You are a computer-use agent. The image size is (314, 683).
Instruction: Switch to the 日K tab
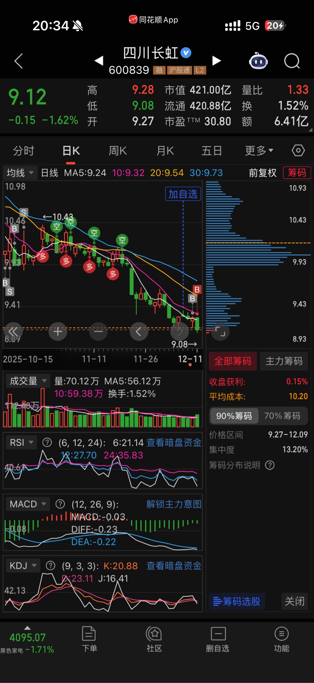pyautogui.click(x=71, y=151)
